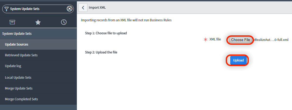Collapse the System Update Sets application header
The height and width of the screenshot is (110, 292).
click(17, 34)
